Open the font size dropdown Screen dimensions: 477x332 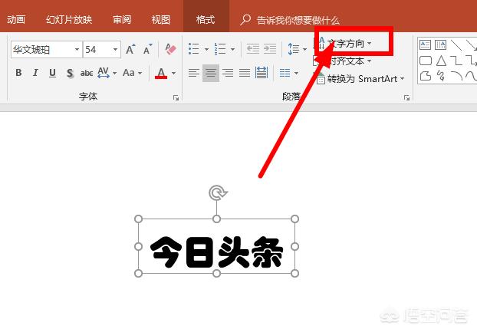point(116,50)
